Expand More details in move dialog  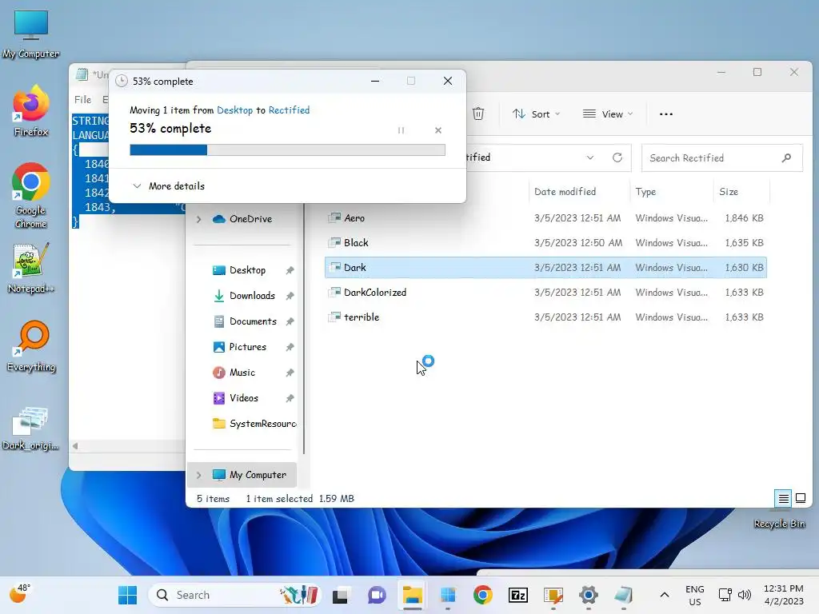tap(169, 185)
